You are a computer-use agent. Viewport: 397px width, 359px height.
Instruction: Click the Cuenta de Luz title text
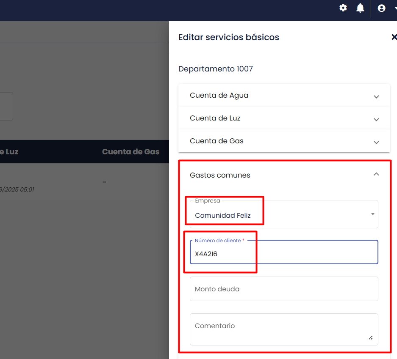coord(215,118)
